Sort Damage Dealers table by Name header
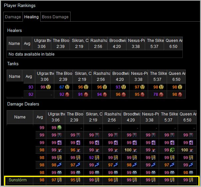 (20, 117)
